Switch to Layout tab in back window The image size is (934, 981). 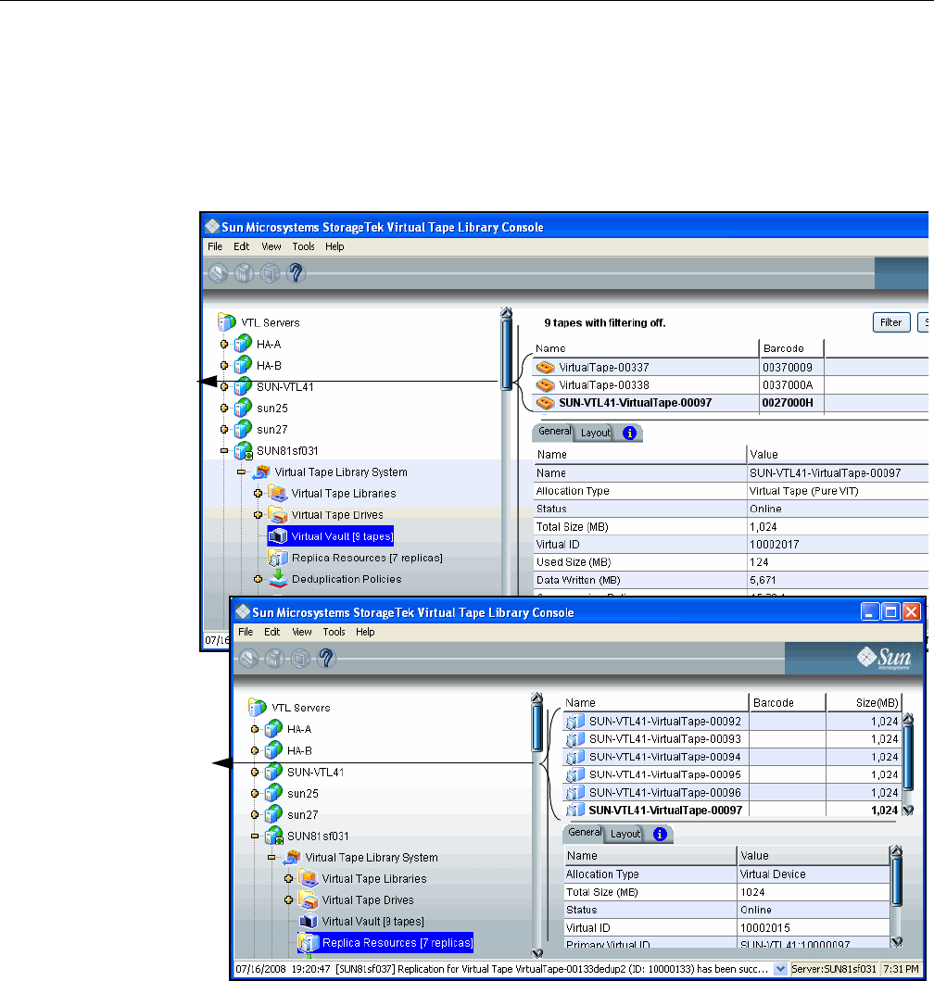[595, 433]
